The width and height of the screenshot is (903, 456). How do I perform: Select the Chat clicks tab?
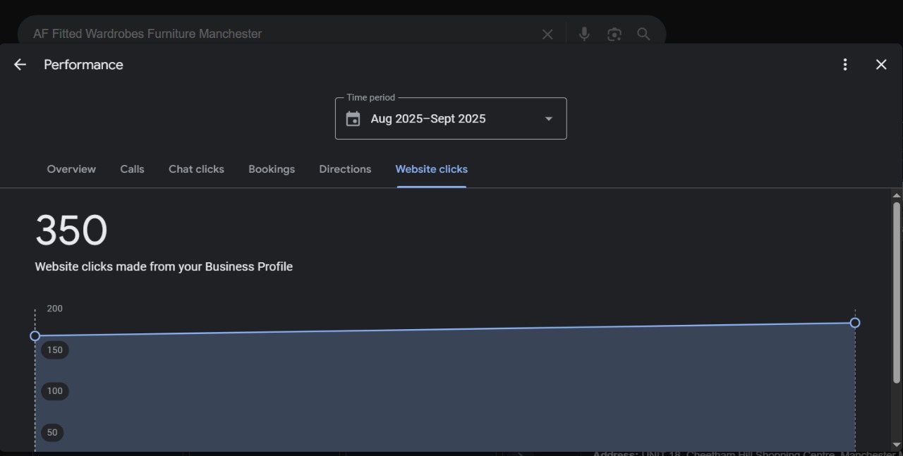coord(196,169)
